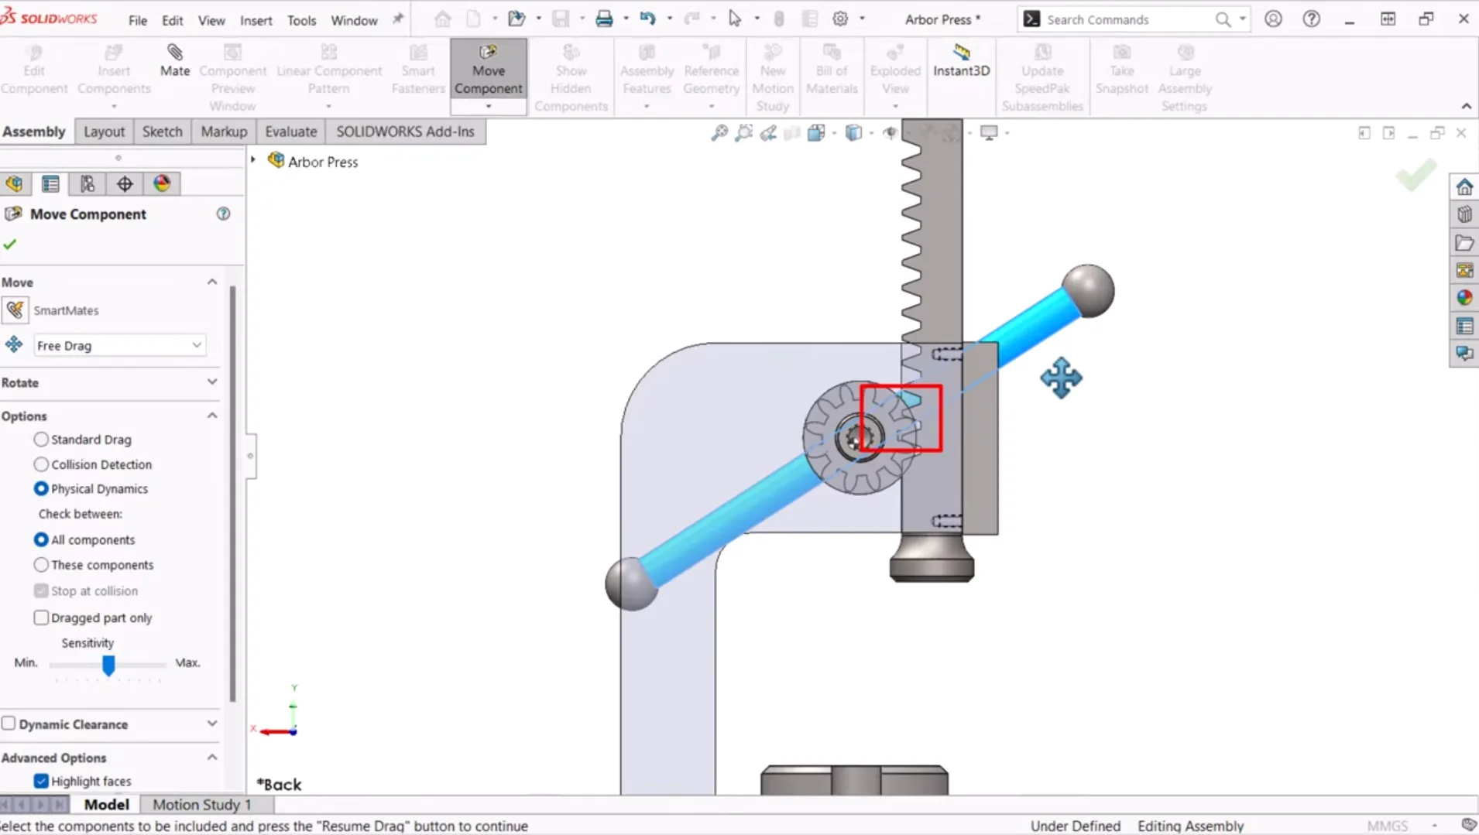The width and height of the screenshot is (1479, 835).
Task: Enable Dragged part only checkbox
Action: [x=42, y=618]
